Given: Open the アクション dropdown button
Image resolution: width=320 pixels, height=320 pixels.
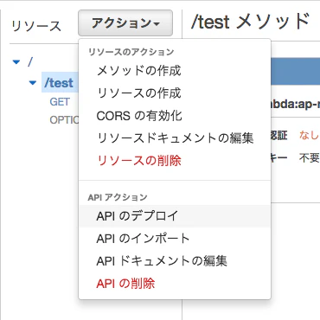Looking at the screenshot, I should tap(125, 23).
